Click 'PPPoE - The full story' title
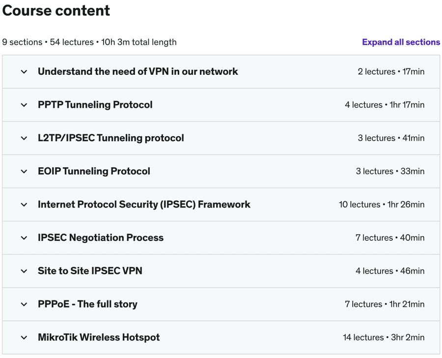 click(87, 304)
